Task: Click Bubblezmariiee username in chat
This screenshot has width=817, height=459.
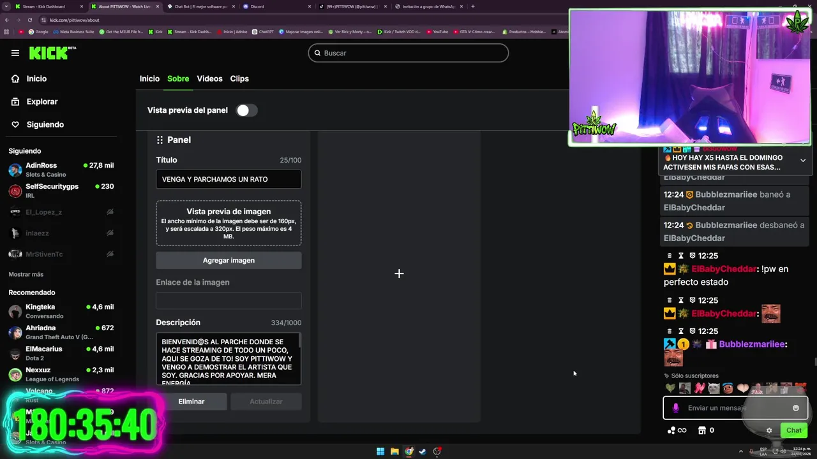Action: click(751, 344)
